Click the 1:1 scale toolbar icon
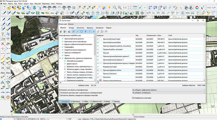 (125, 8)
